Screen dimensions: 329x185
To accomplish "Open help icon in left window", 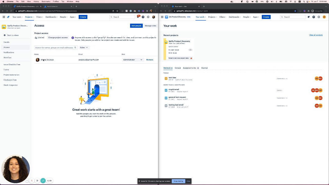I will click(x=143, y=17).
